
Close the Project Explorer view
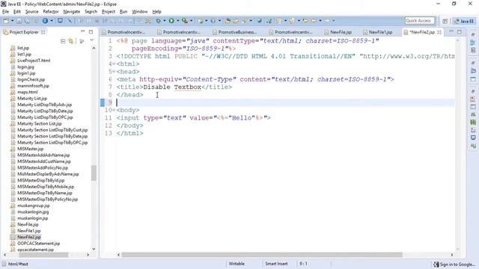click(x=43, y=32)
